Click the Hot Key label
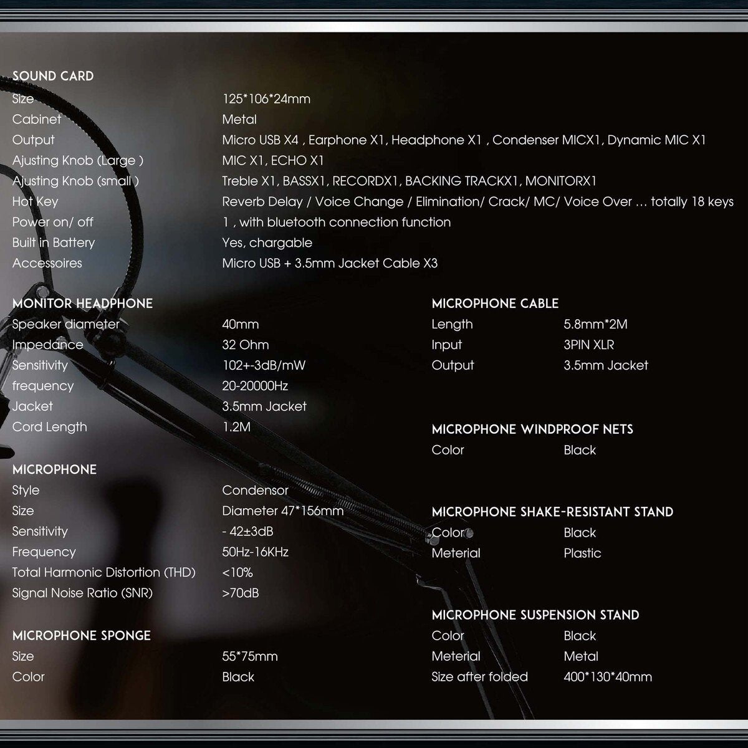 tap(35, 201)
